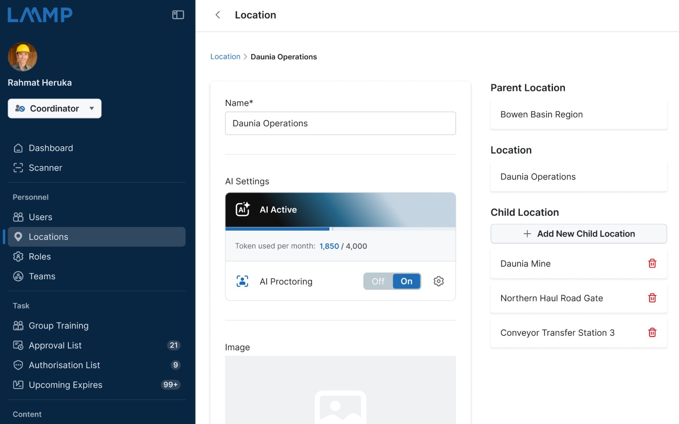Open Northern Haul Road Gate location

click(x=578, y=298)
